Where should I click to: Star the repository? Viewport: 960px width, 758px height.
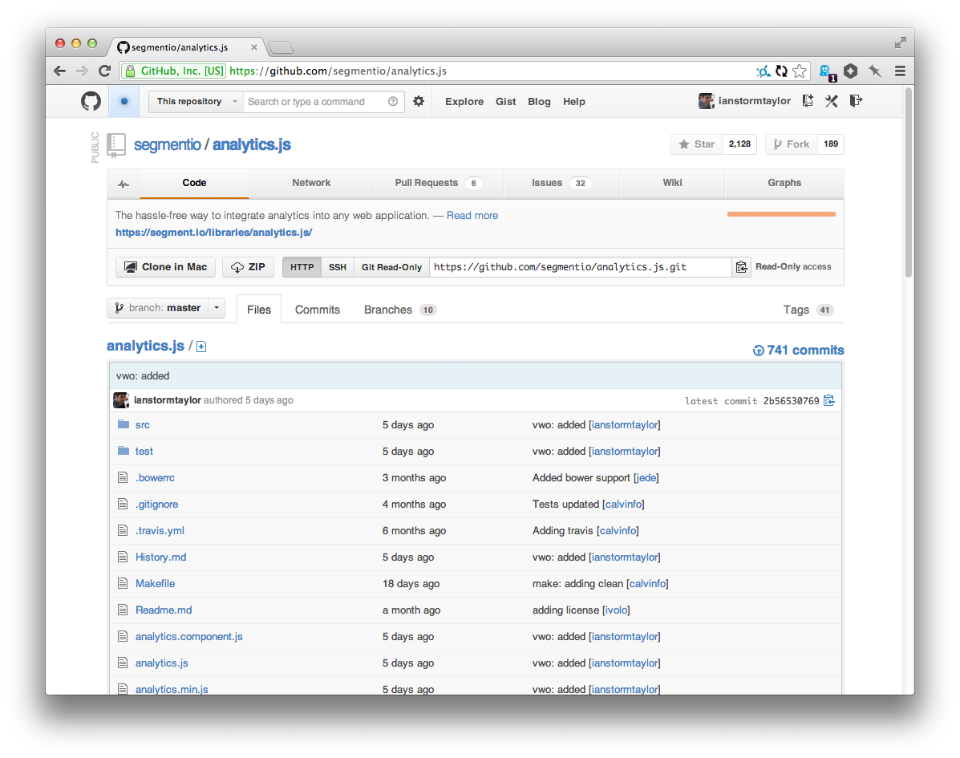coord(697,144)
